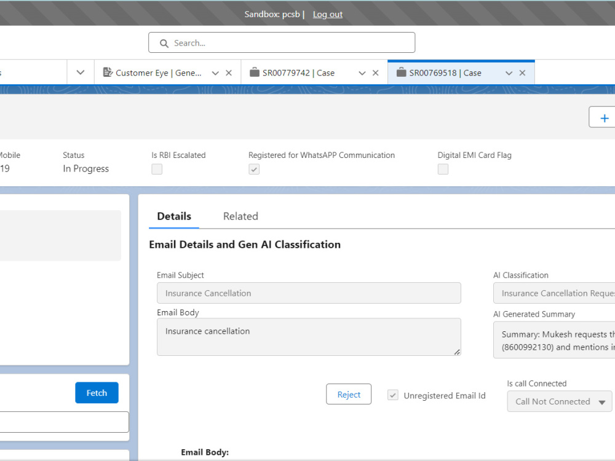Toggle the Digital EMI Card Flag checkbox
615x461 pixels.
coord(443,169)
